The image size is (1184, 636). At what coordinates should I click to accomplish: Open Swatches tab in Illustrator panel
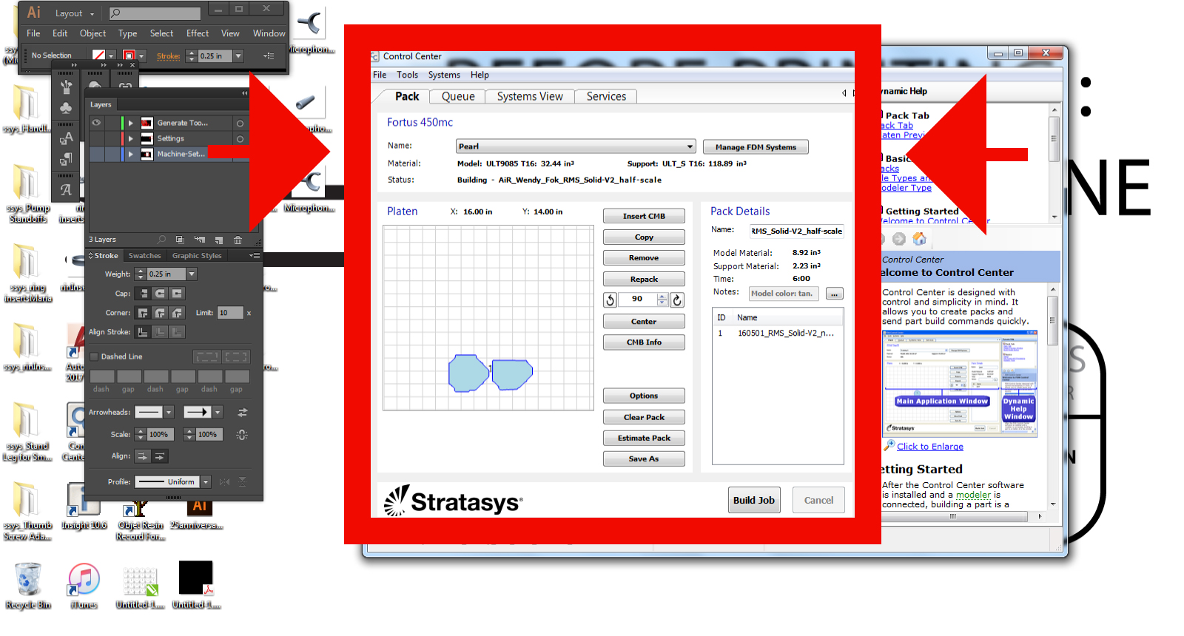tap(144, 256)
